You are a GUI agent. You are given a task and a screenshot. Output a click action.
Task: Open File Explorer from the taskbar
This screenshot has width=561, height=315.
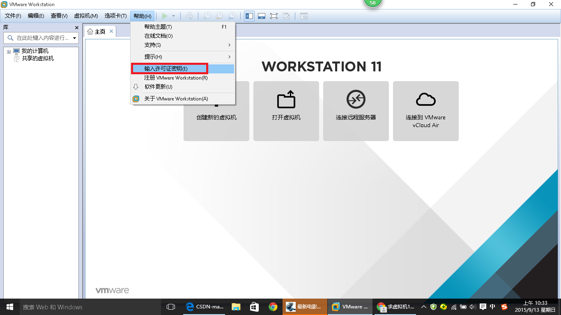[x=236, y=307]
